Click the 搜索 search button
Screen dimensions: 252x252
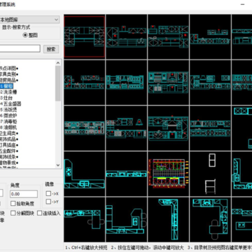coord(51,49)
